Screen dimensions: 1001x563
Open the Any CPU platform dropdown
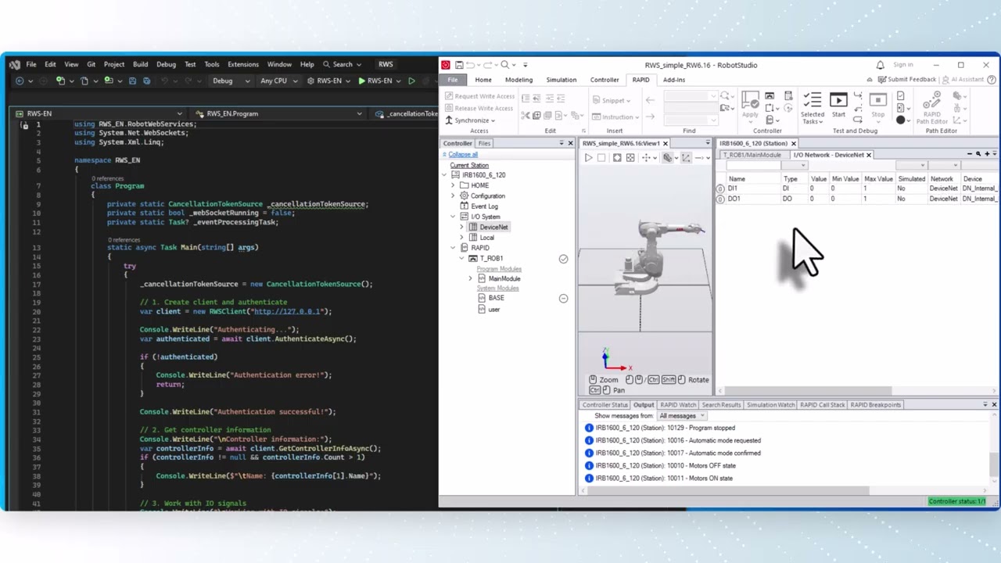tap(279, 81)
